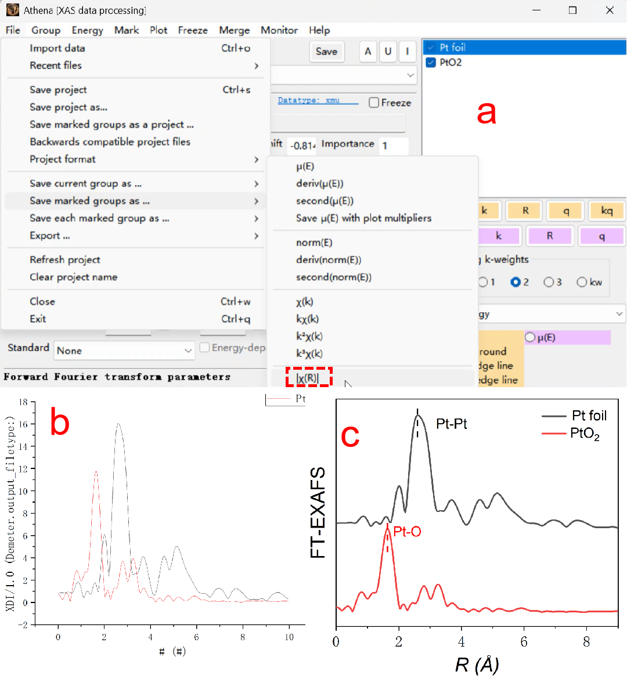Select the μ(E) radio button
Image resolution: width=627 pixels, height=682 pixels.
[529, 338]
